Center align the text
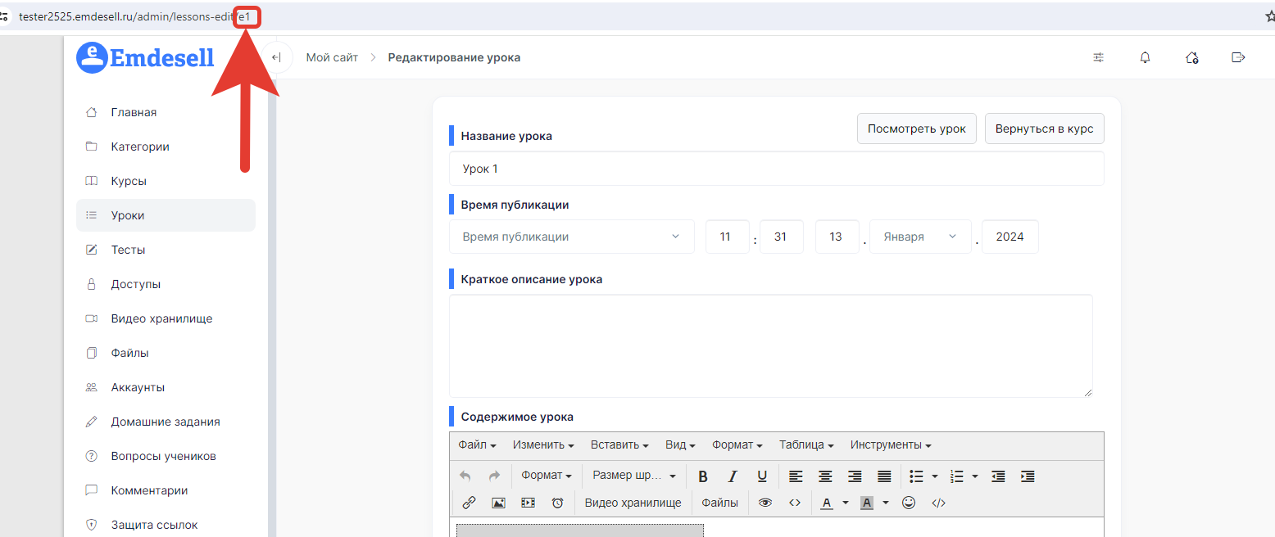 825,476
